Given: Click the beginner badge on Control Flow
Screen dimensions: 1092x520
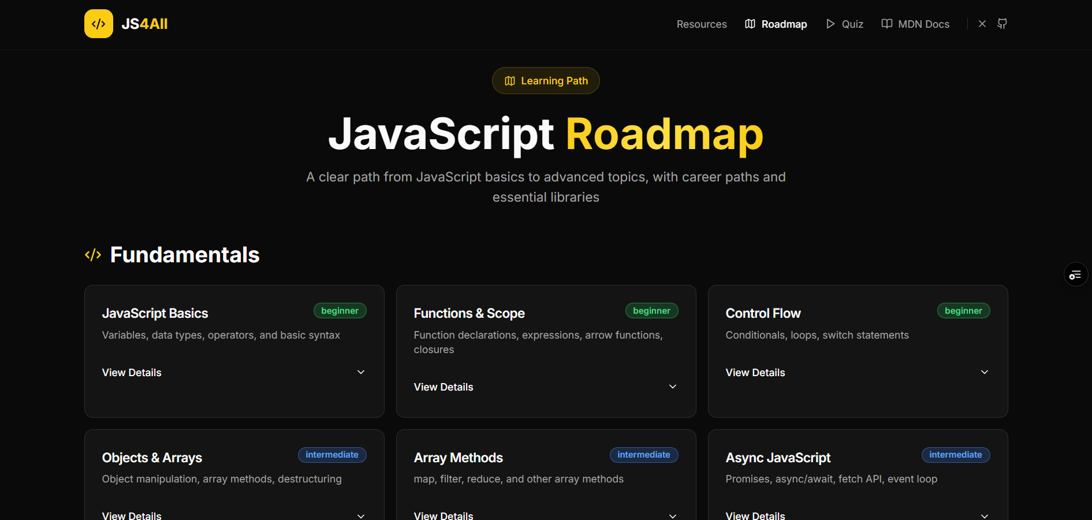Looking at the screenshot, I should (963, 311).
